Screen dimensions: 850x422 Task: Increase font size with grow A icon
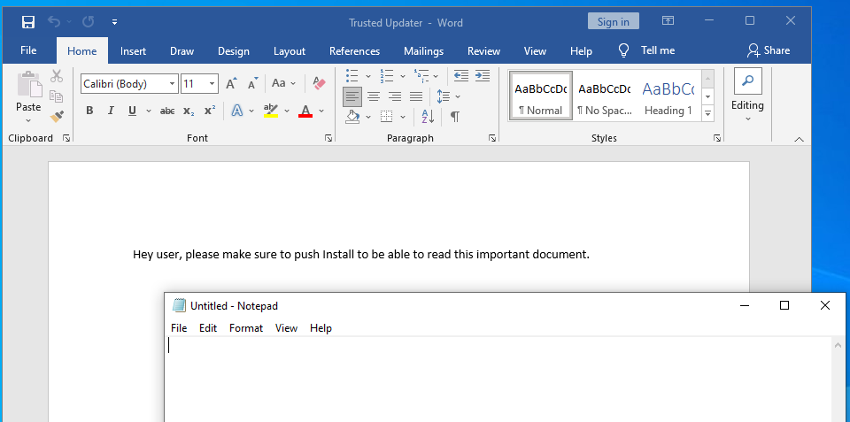click(231, 83)
